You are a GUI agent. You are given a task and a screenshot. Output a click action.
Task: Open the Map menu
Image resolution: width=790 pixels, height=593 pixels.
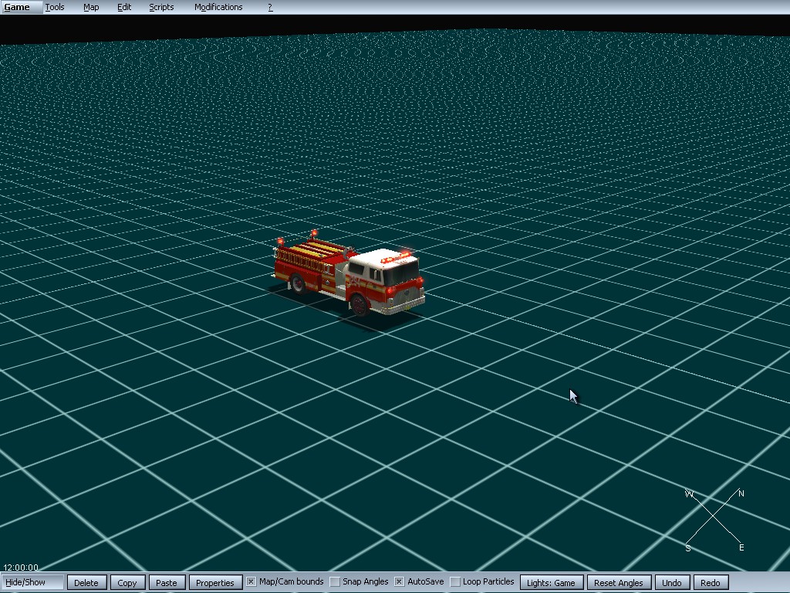click(x=91, y=7)
